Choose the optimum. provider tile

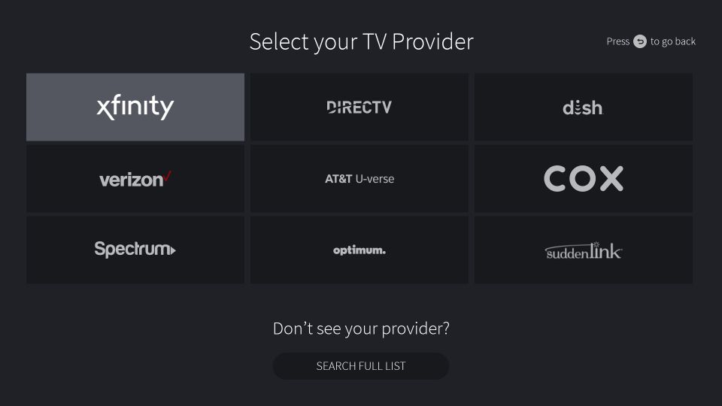[359, 250]
